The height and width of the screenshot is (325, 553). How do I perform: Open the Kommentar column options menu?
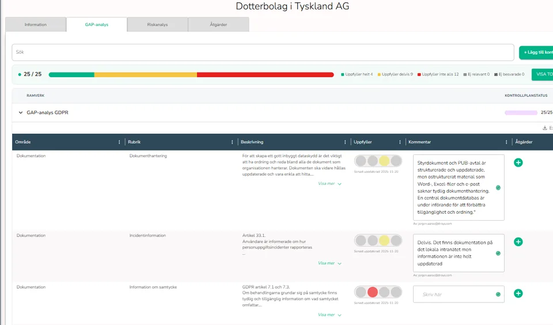(506, 142)
